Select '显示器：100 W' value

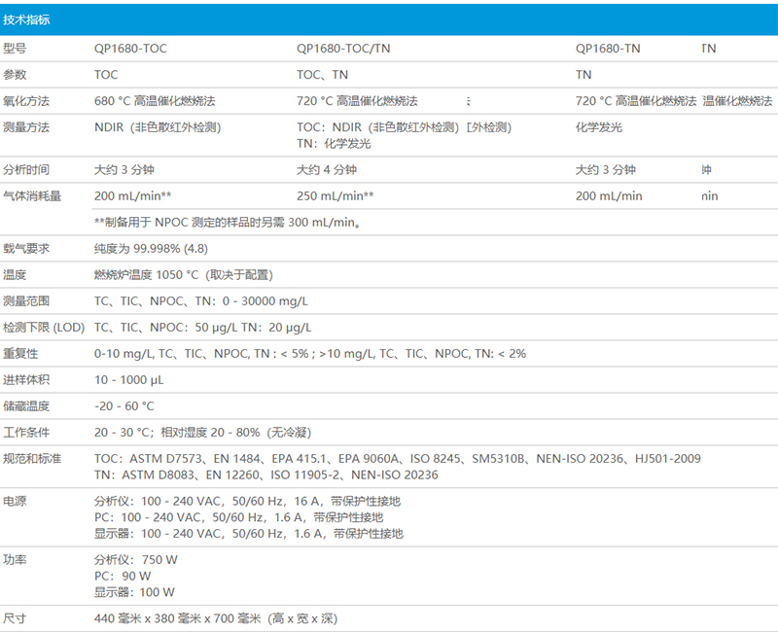(x=134, y=594)
